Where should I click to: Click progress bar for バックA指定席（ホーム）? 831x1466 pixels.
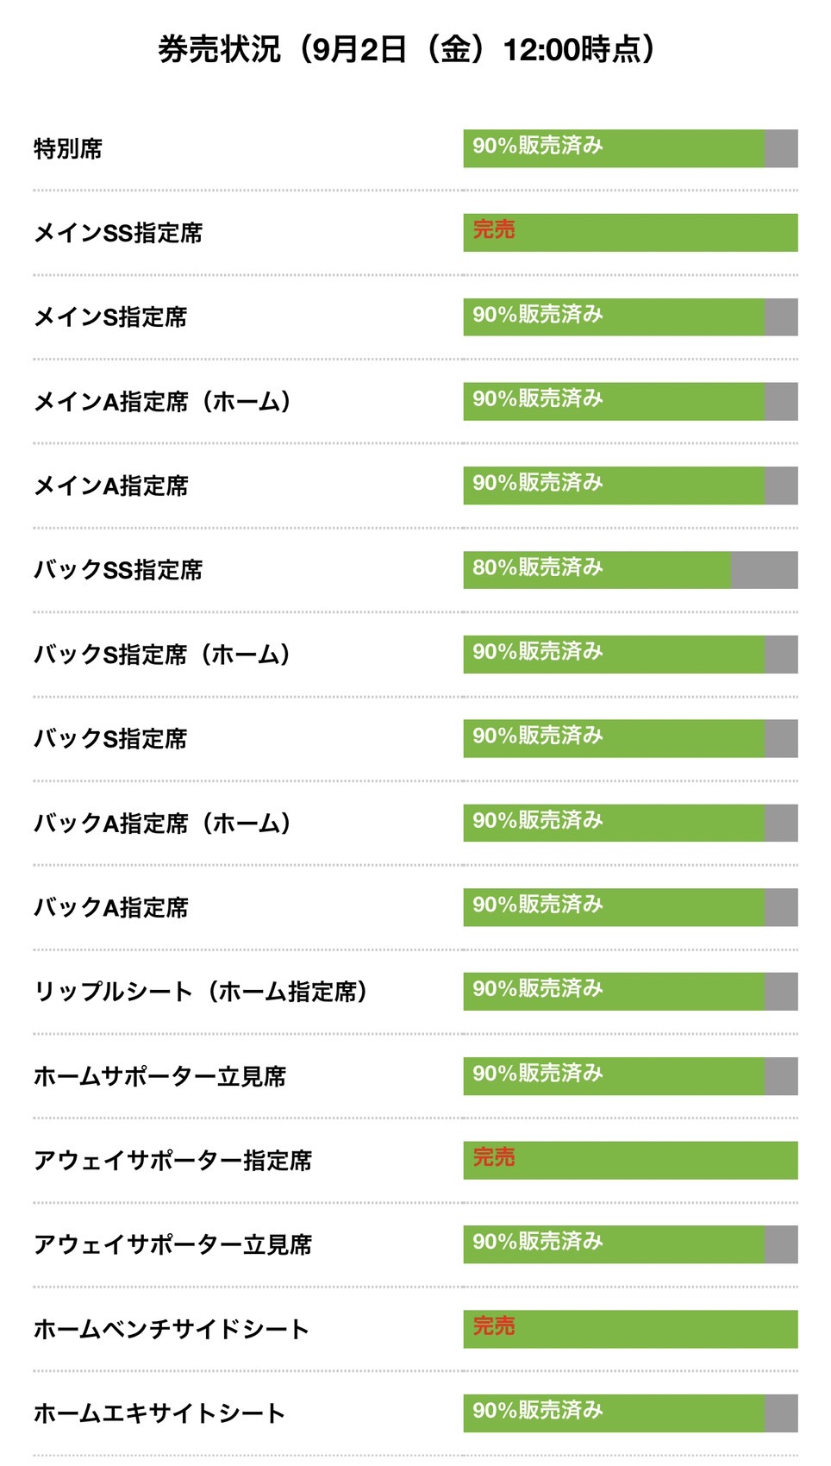[630, 823]
